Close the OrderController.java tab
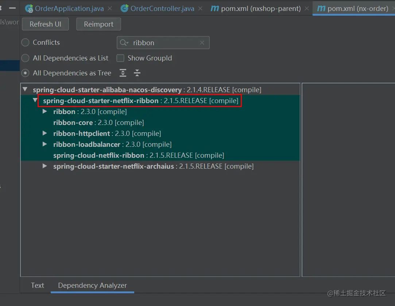The height and width of the screenshot is (306, 395). [x=200, y=8]
